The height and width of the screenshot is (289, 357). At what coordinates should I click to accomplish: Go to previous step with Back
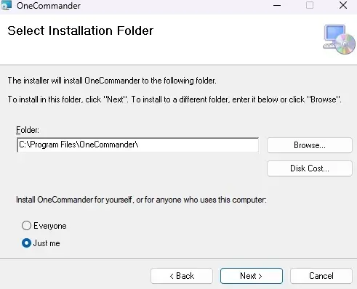click(182, 276)
